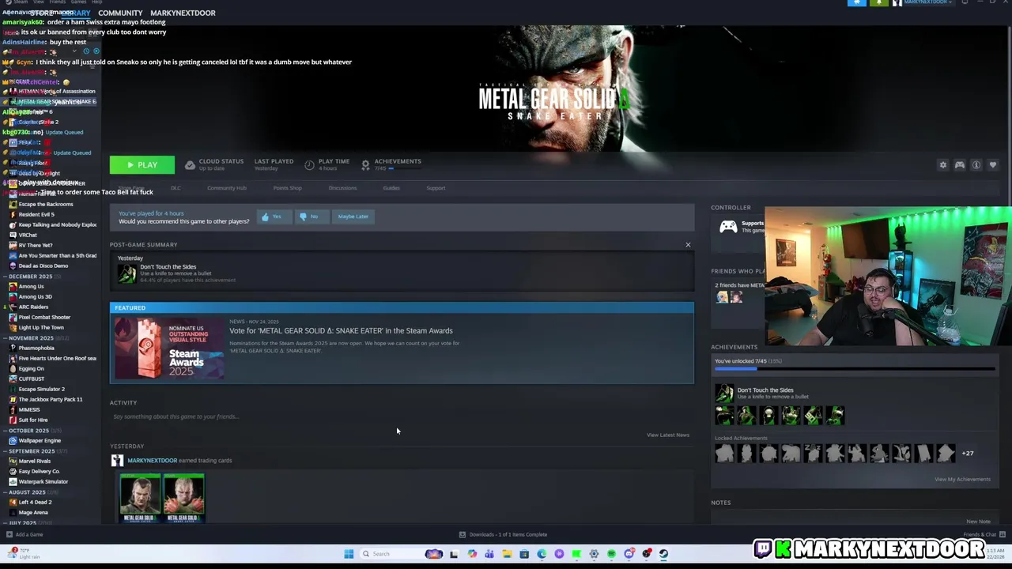Click the New Note button

(978, 522)
